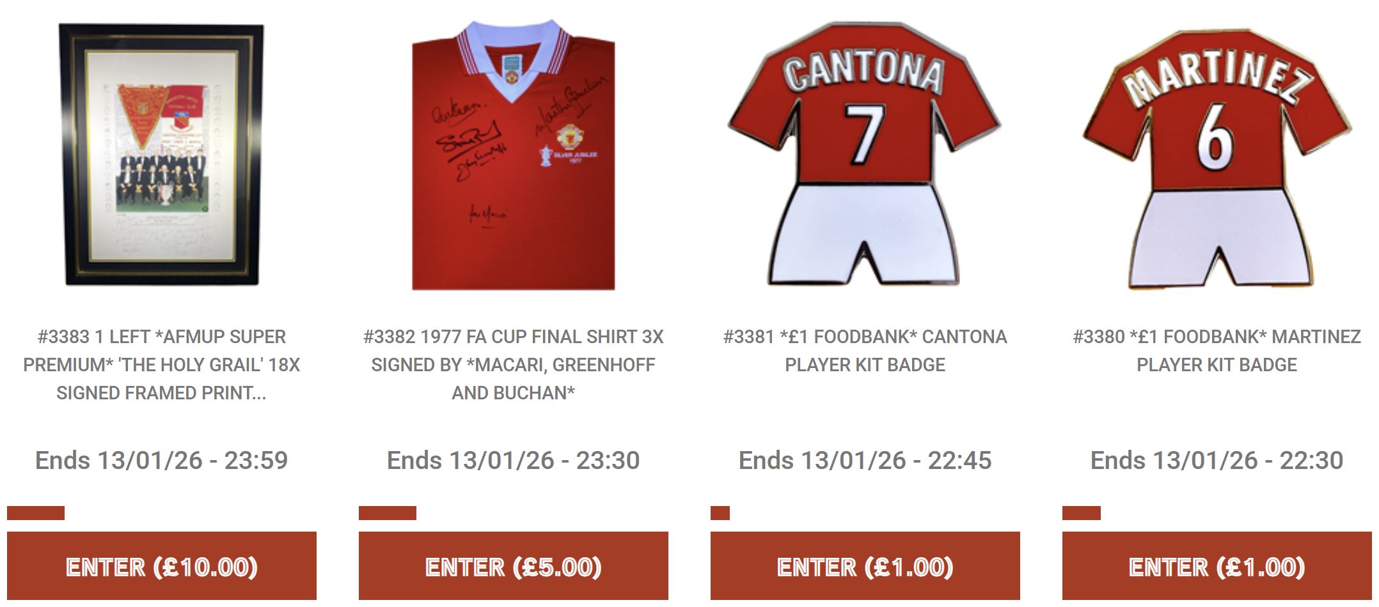Open the #3383 Holy Grail signed print title
The image size is (1379, 607).
click(x=162, y=365)
